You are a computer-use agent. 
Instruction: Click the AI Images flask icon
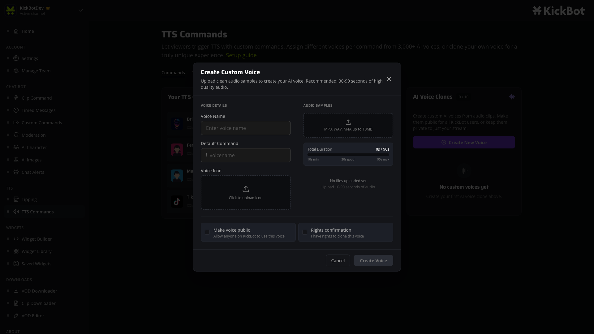pyautogui.click(x=16, y=160)
